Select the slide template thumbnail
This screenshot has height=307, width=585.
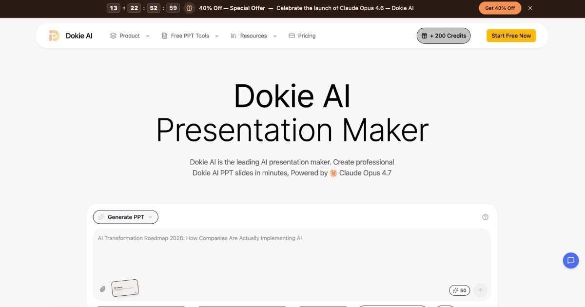[125, 288]
